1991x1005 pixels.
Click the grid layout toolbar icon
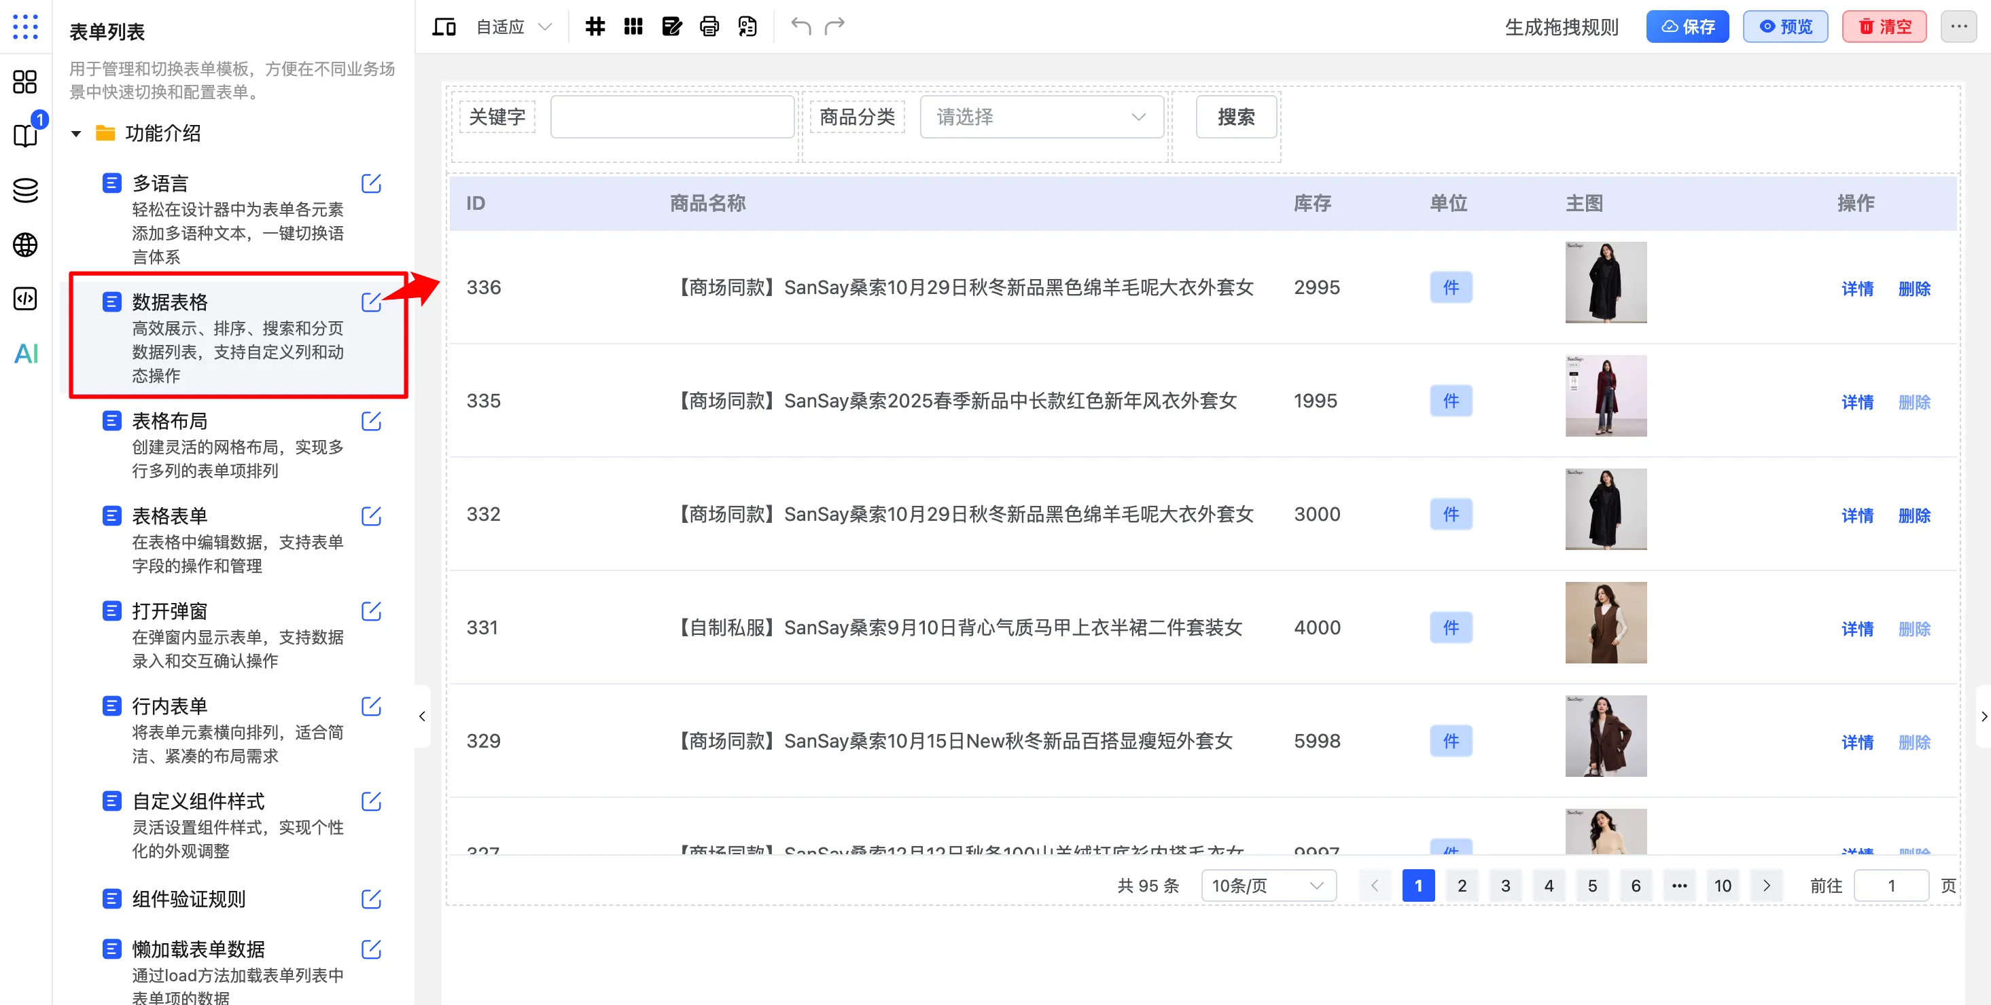633,26
